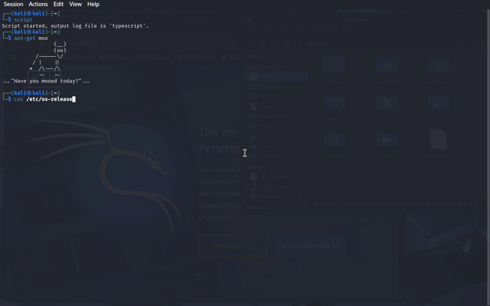Click the Thunar home toolbar icon
The height and width of the screenshot is (306, 490).
pos(286,43)
